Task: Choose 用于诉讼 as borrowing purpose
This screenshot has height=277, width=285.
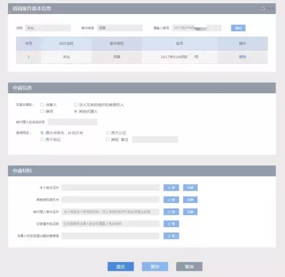Action: (42, 139)
